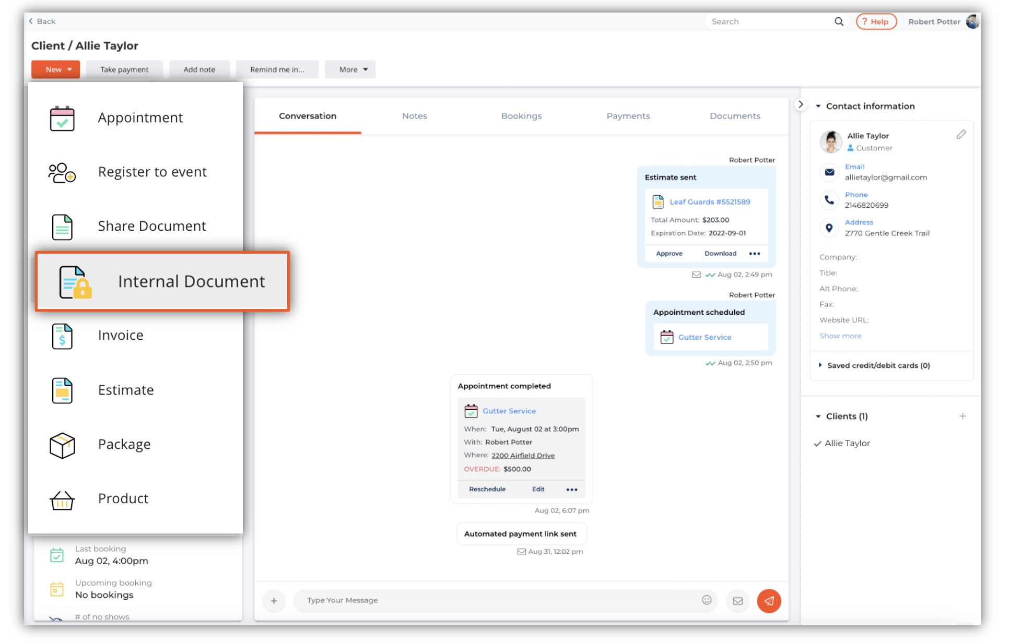This screenshot has height=642, width=1010.
Task: Collapse the Contact information section
Action: coord(818,106)
